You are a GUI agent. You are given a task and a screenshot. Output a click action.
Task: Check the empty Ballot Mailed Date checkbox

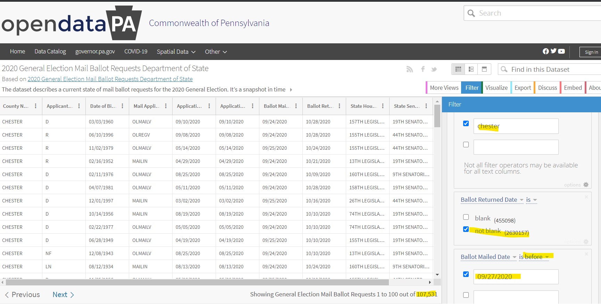coord(466,295)
